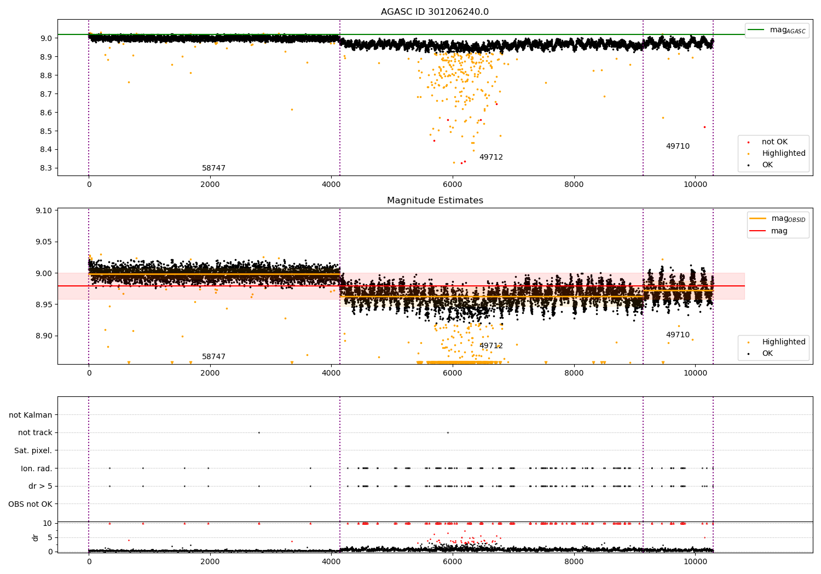Click the red dot marker beside 'not OK'

click(x=748, y=142)
